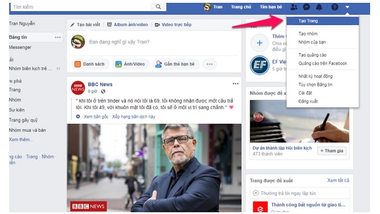Open Quảng cáo trên Facebook menu item
The height and width of the screenshot is (214, 380).
tap(323, 64)
